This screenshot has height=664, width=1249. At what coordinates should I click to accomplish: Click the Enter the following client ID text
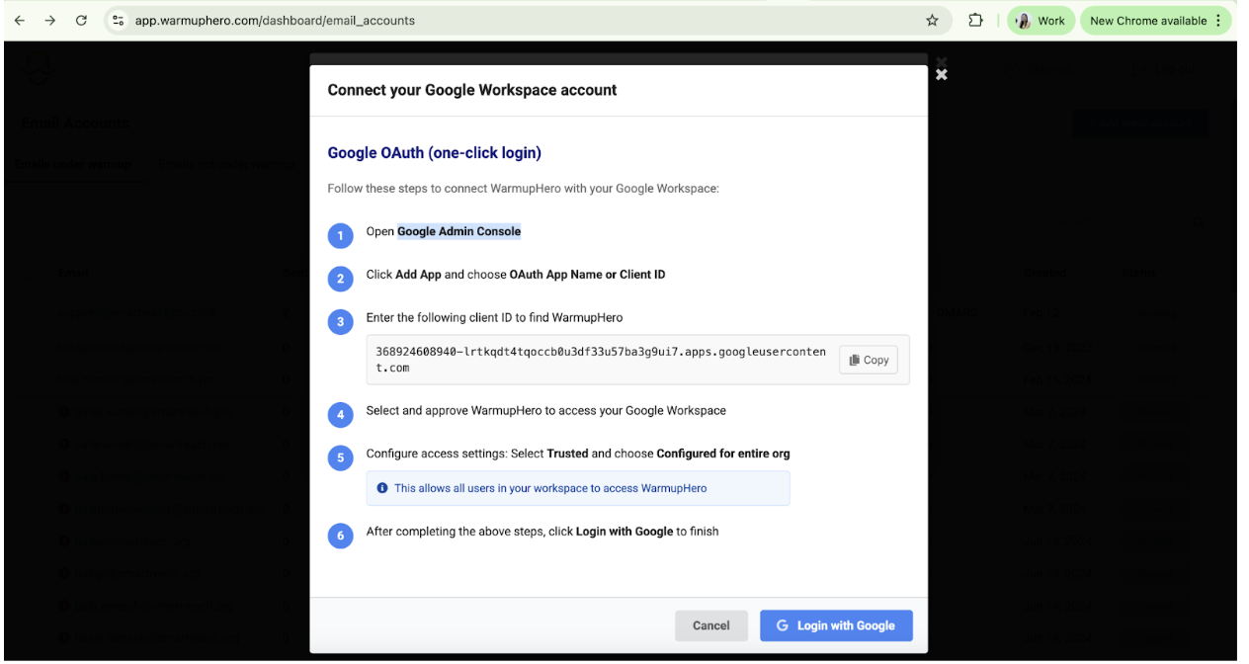[494, 317]
